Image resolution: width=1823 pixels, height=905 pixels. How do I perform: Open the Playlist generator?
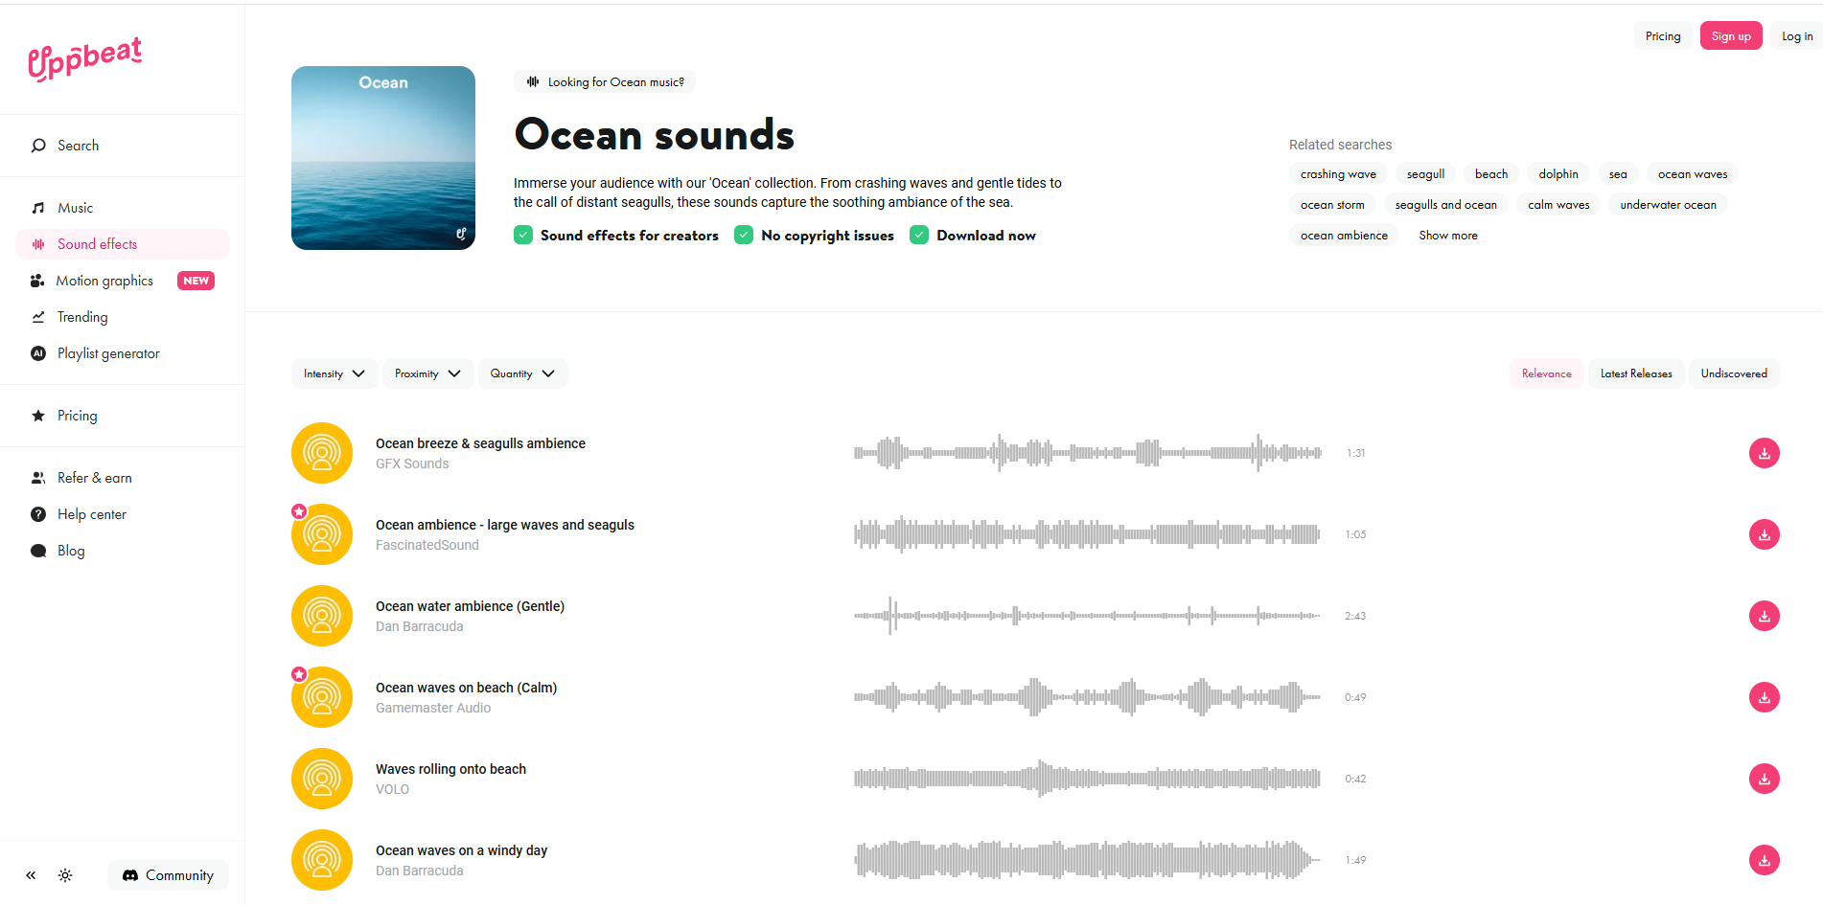pyautogui.click(x=107, y=352)
